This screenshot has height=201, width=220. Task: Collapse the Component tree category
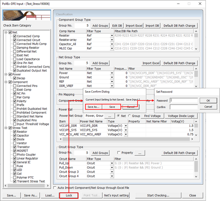tap(6, 82)
